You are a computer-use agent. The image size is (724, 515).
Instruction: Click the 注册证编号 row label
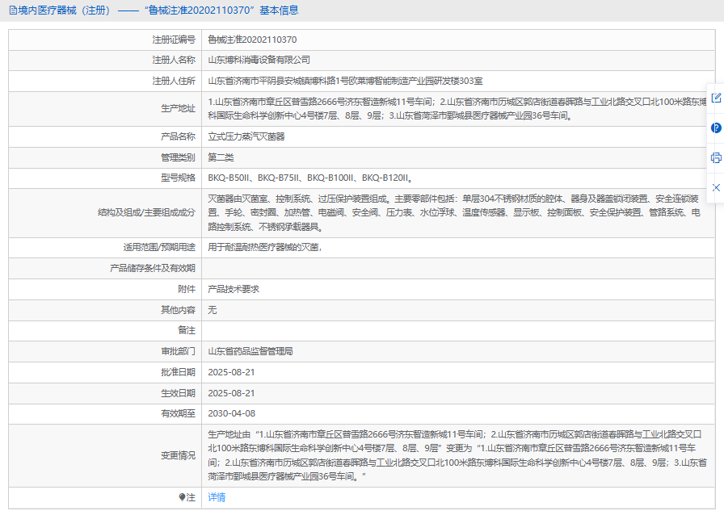click(x=174, y=40)
